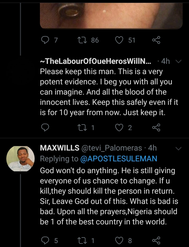This screenshot has height=247, width=189.
Task: Open options arrow on MAXWILLS tweet
Action: click(x=178, y=148)
